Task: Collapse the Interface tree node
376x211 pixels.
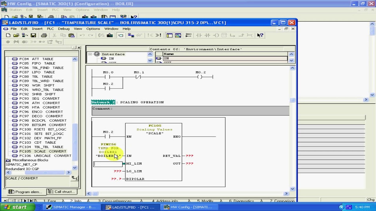Action: tap(90, 54)
